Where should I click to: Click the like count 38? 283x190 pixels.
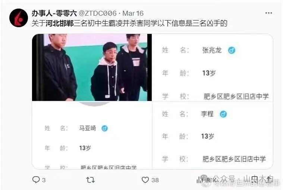155,180
